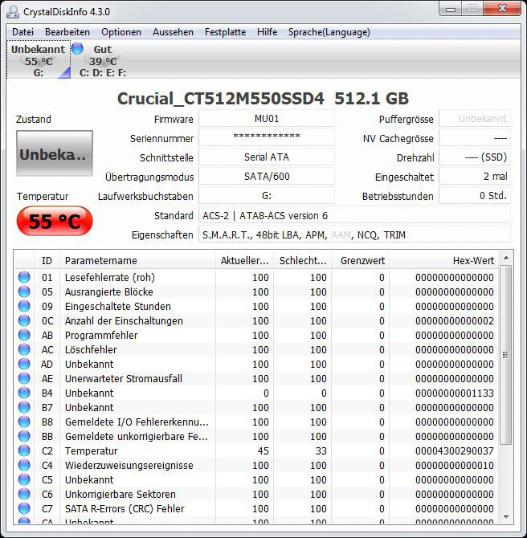Click the Puffergrösse field showing Unbekannt
Viewport: 527px width, 538px height.
click(x=475, y=119)
